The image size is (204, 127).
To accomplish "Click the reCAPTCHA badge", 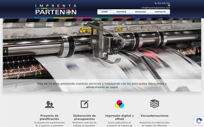I will coord(199,121).
